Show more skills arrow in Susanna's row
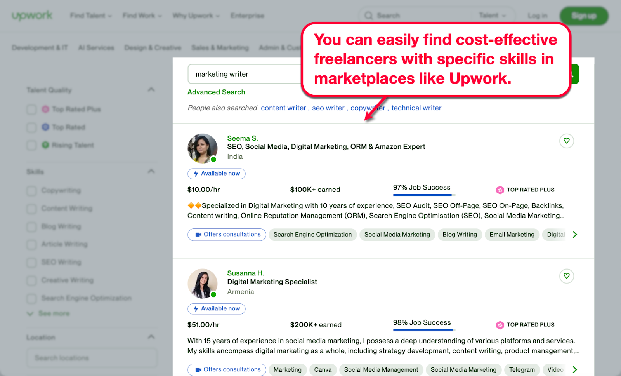The width and height of the screenshot is (621, 376). tap(575, 369)
